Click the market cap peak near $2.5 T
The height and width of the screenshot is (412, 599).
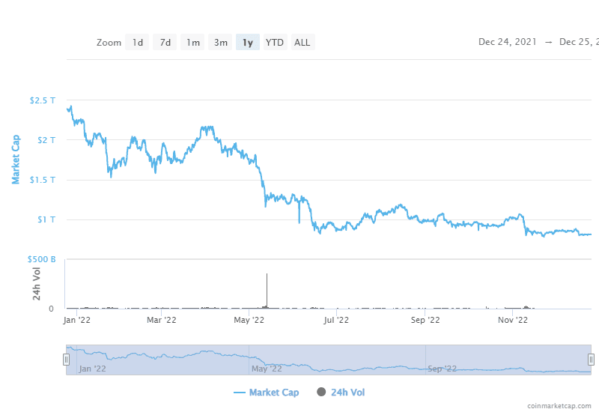(x=70, y=106)
